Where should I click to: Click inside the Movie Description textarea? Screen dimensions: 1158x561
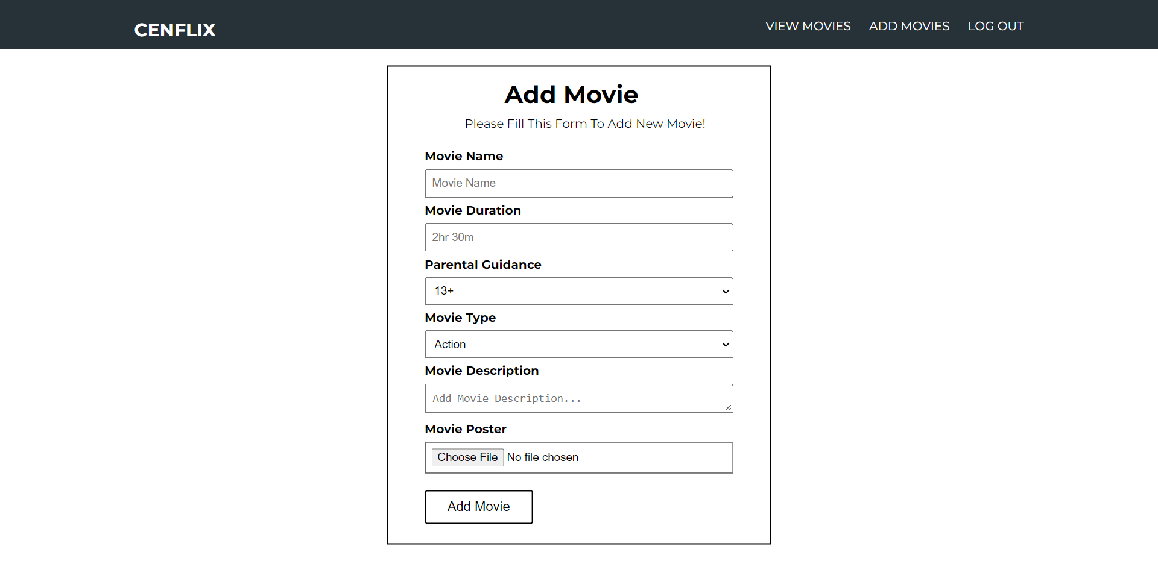click(x=578, y=398)
